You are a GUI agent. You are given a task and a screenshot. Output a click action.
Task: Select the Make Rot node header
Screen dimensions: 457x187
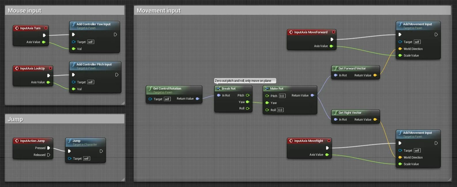[x=290, y=88]
